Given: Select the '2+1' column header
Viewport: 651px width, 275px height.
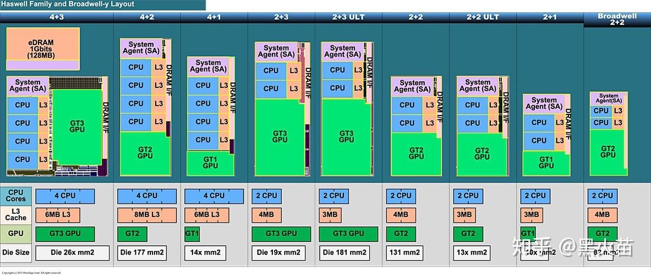Looking at the screenshot, I should (x=550, y=18).
